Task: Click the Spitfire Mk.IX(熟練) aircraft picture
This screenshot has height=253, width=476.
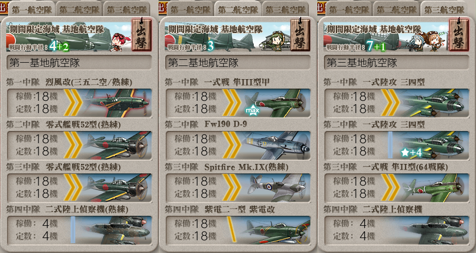Action: click(276, 188)
